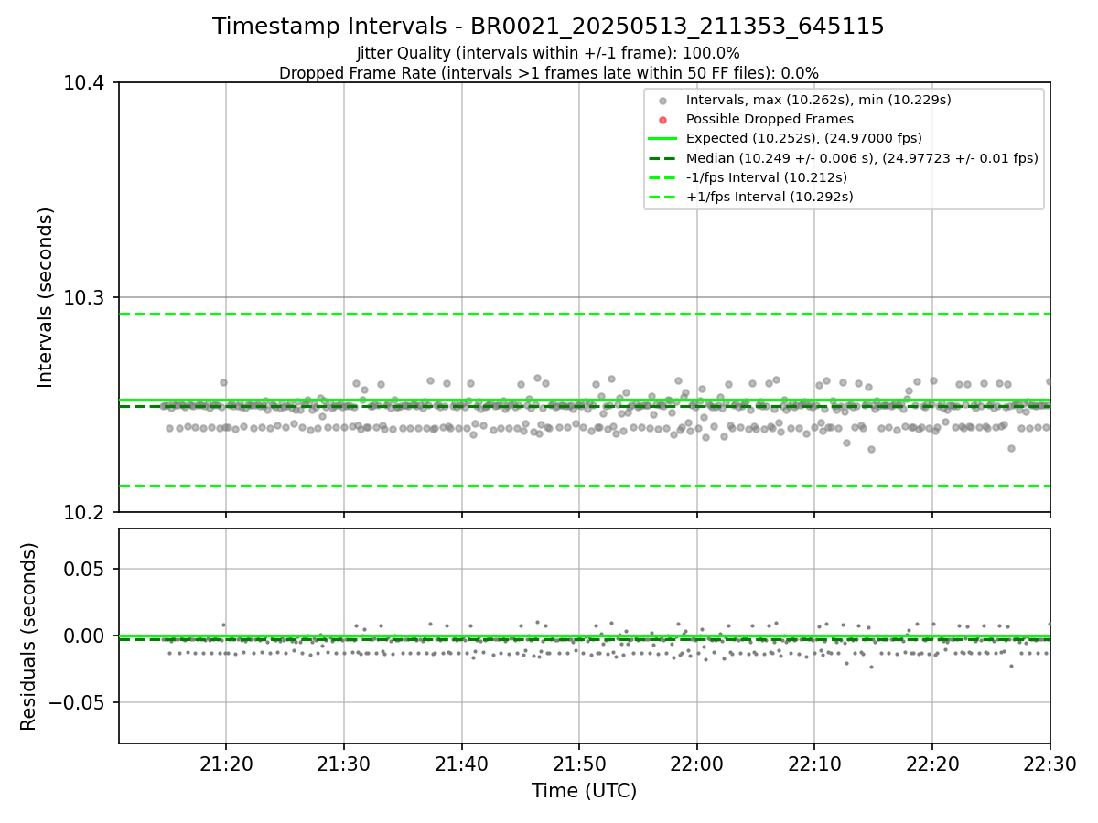Click the 22:00 time tick label
This screenshot has height=823, width=1098.
click(697, 764)
